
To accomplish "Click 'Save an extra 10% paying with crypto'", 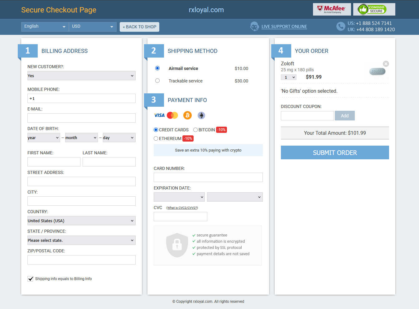I will [208, 150].
